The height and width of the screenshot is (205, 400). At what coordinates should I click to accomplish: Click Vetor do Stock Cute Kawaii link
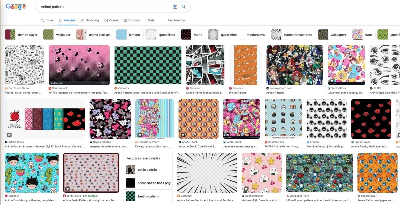pyautogui.click(x=198, y=146)
